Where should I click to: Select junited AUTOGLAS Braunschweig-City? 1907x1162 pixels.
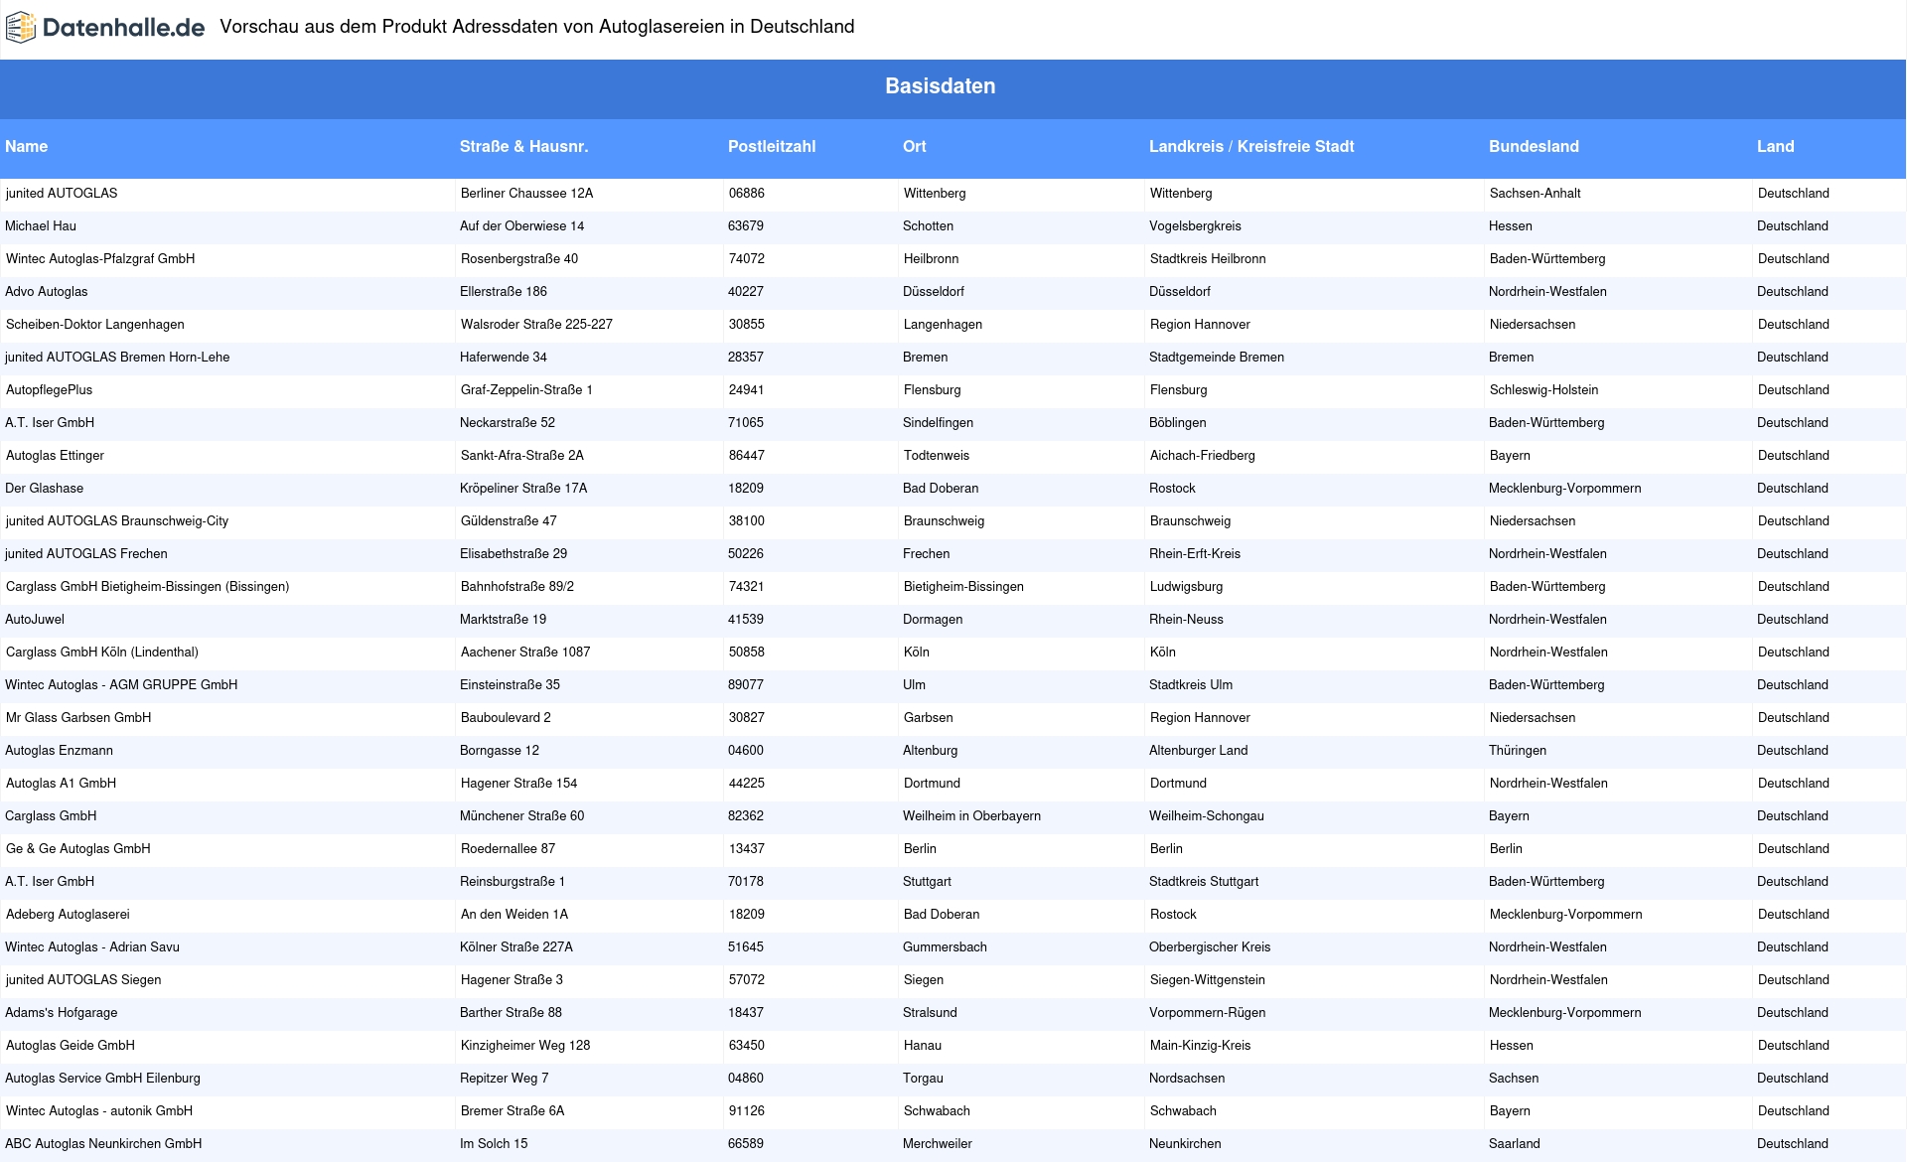tap(117, 521)
